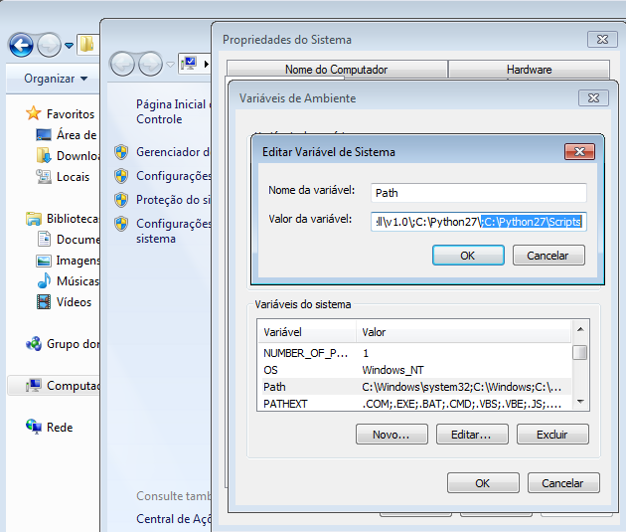Viewport: 626px width, 532px height.
Task: Click the Variável column header
Action: coord(307,332)
